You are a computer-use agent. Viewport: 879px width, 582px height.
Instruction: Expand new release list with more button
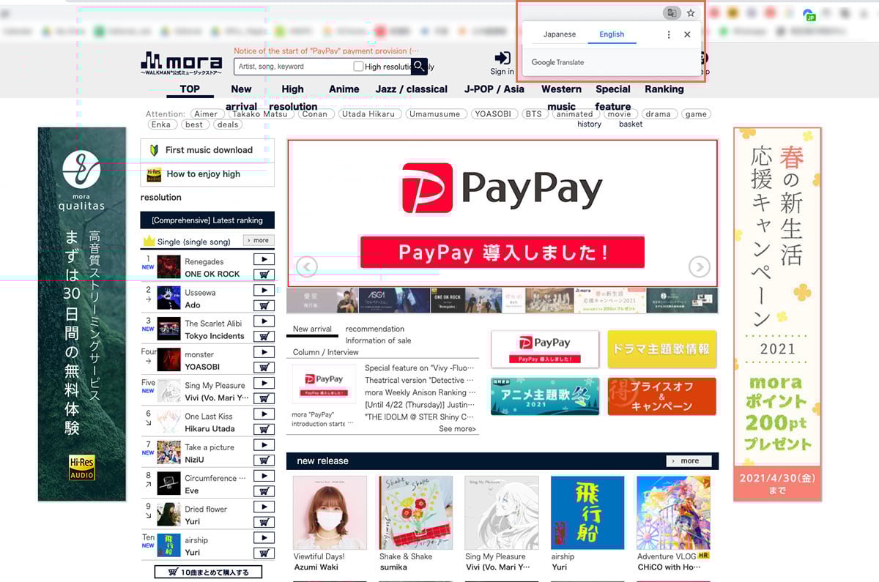[x=689, y=461]
